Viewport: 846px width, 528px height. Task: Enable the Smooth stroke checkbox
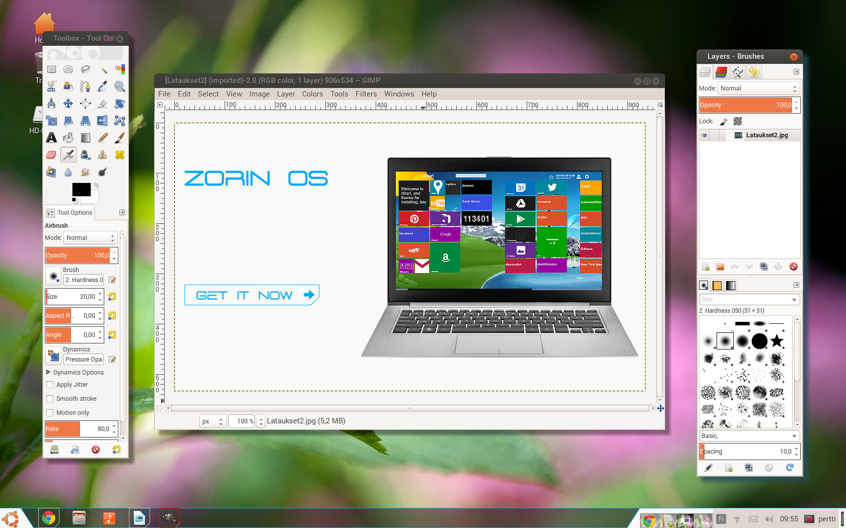coord(50,399)
